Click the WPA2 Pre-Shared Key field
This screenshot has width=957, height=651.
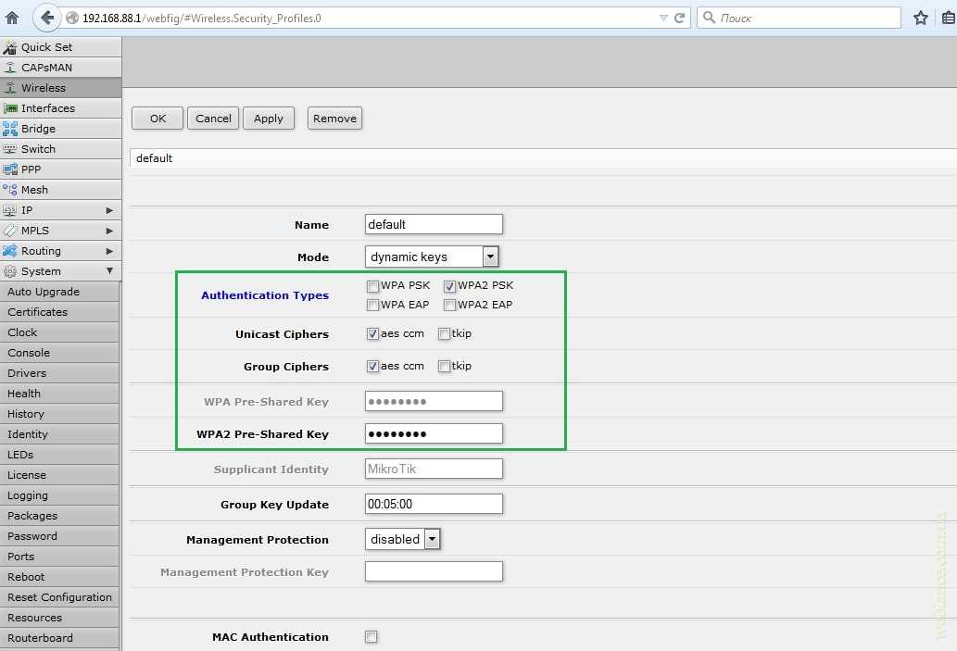click(434, 433)
